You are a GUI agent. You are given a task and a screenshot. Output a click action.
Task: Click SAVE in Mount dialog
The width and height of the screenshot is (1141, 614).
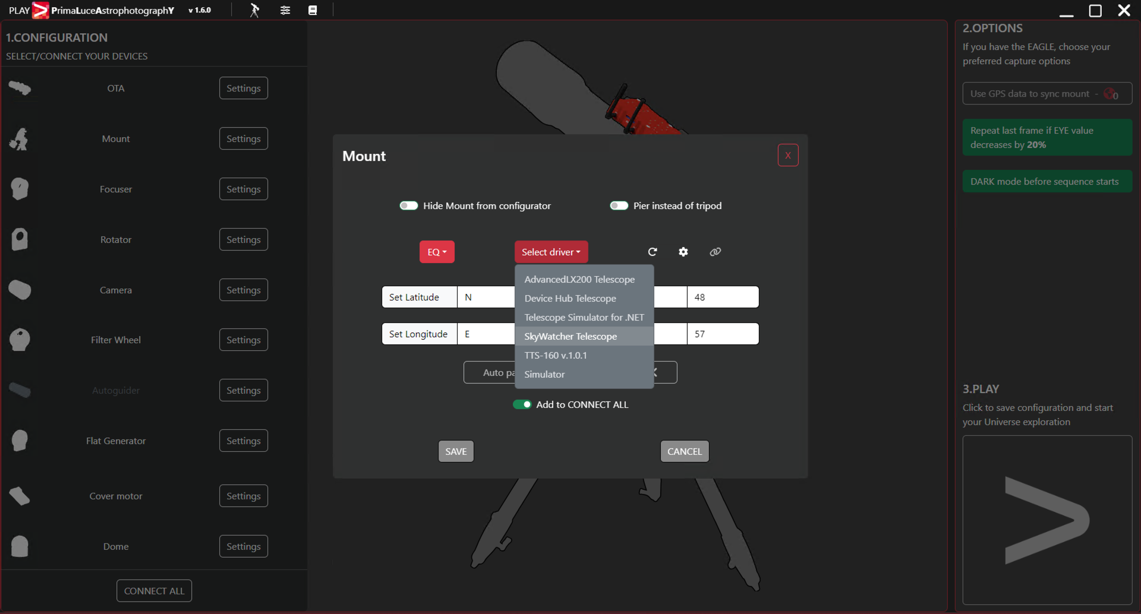456,451
